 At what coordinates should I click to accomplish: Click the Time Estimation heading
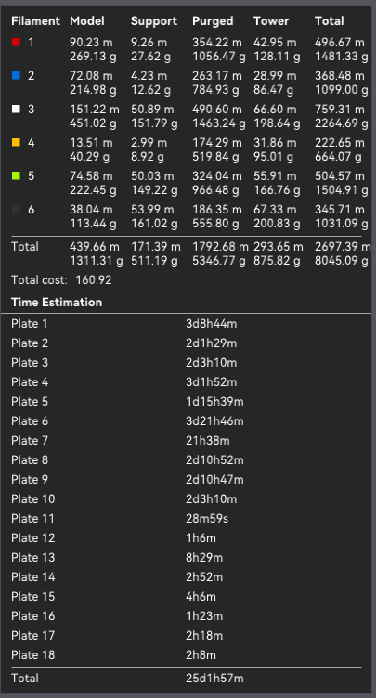(x=57, y=303)
